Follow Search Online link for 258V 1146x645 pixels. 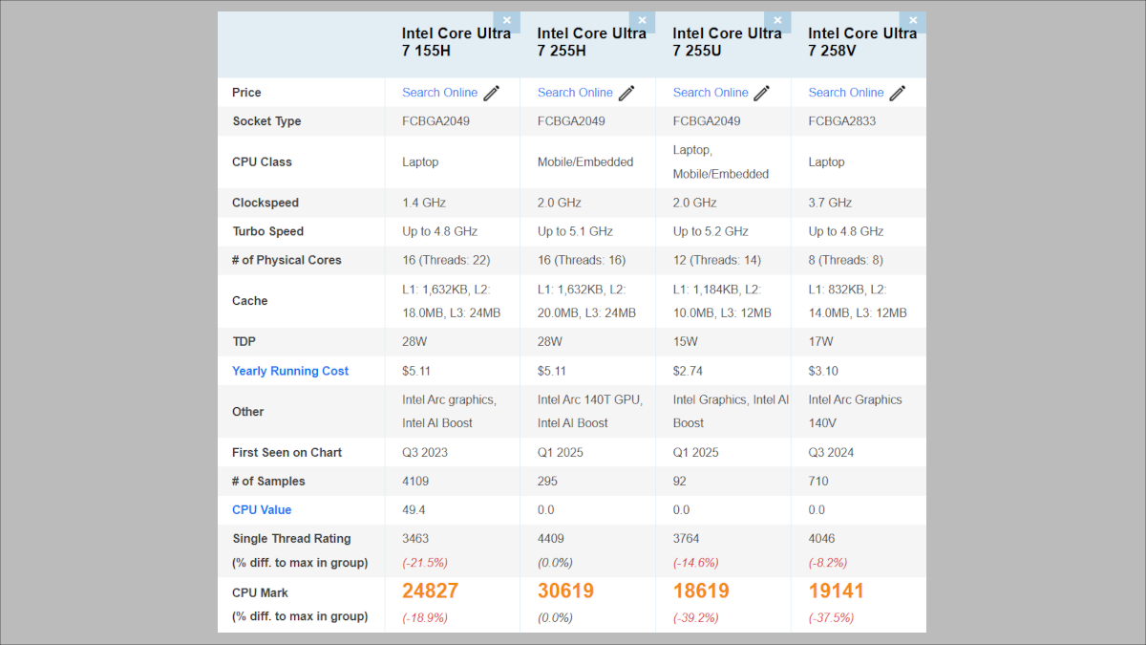coord(846,93)
